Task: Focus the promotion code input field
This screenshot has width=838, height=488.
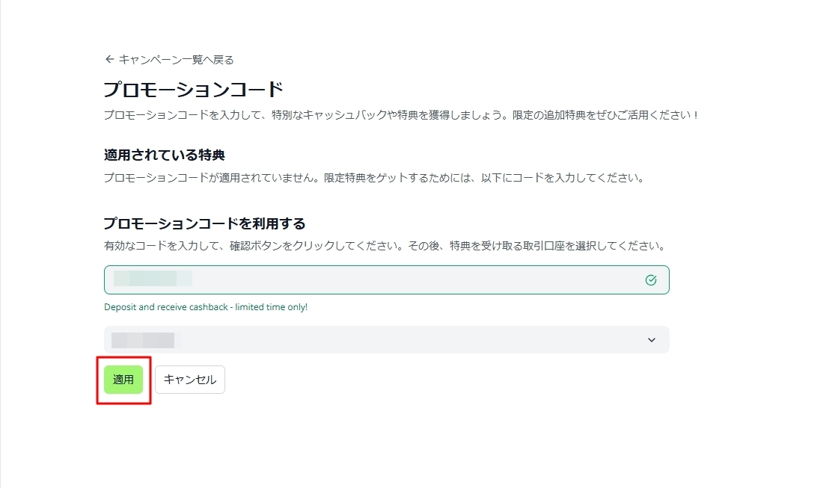Action: pyautogui.click(x=386, y=279)
